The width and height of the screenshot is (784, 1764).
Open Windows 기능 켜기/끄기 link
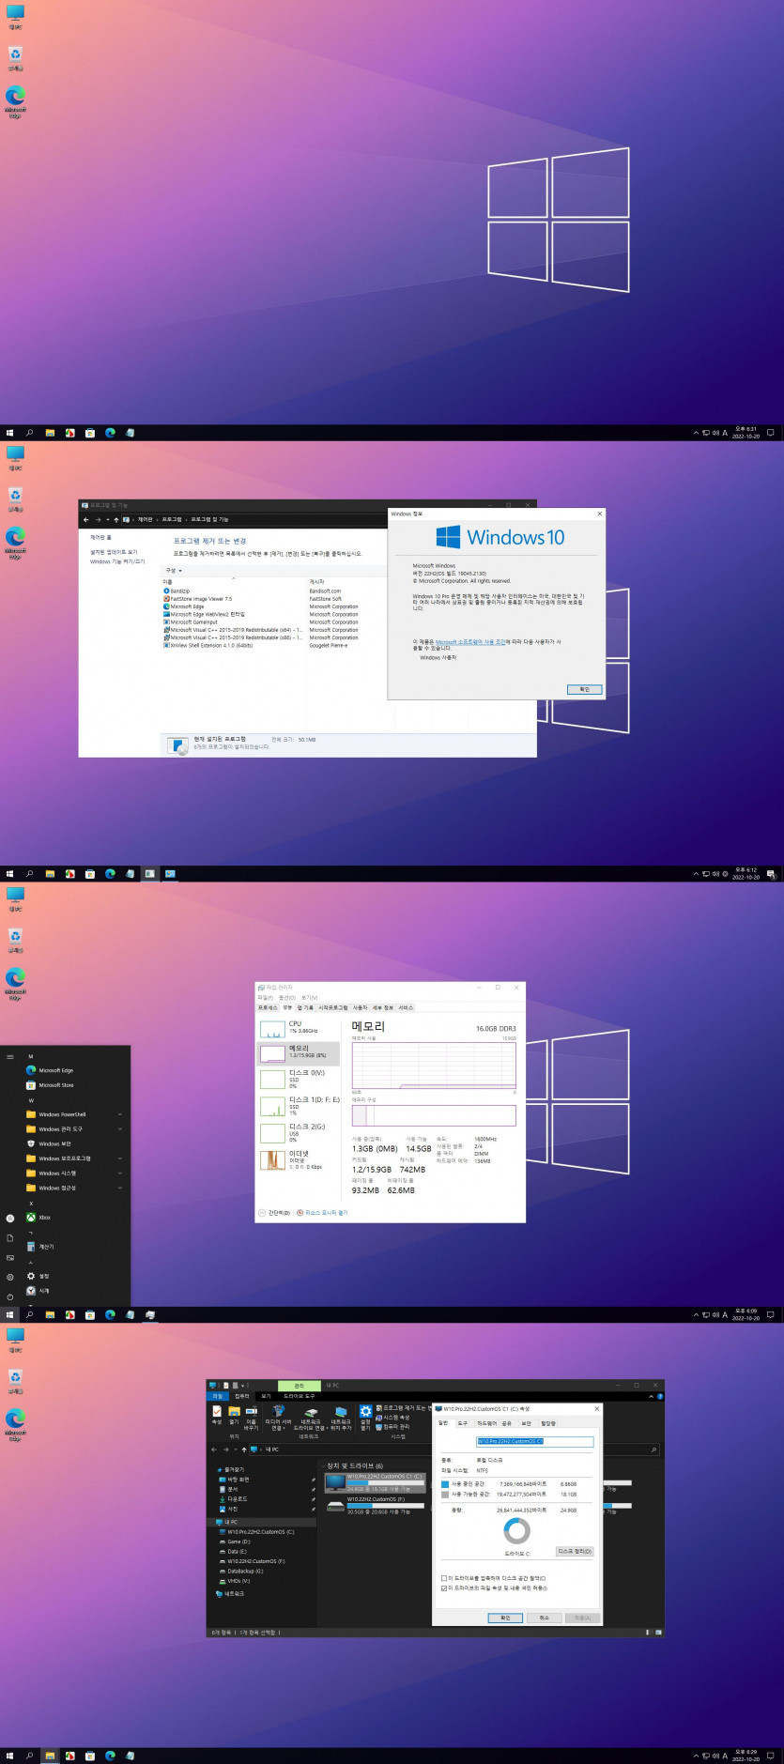(x=117, y=561)
